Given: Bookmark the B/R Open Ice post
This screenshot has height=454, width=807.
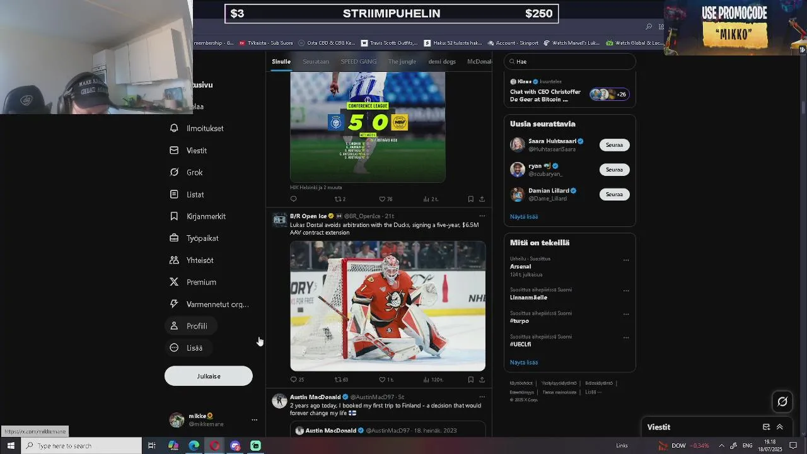Looking at the screenshot, I should pos(470,380).
